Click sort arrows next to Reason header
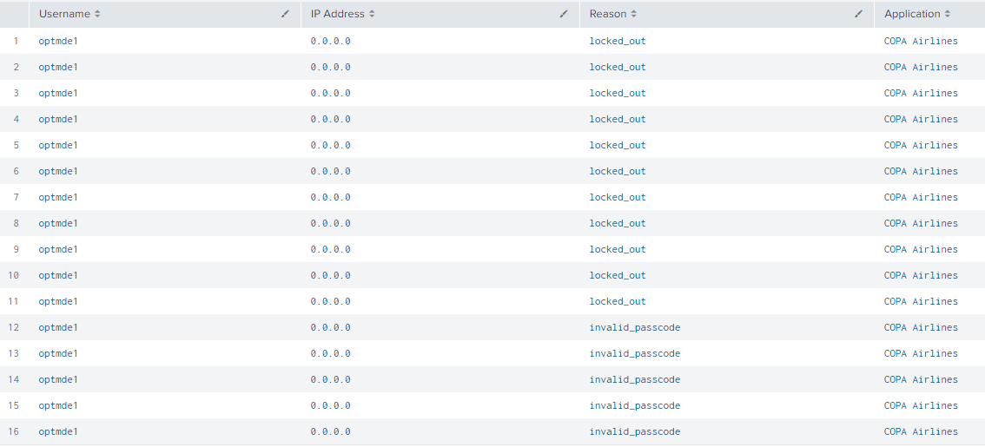Screen dimensions: 985x447 pos(634,14)
